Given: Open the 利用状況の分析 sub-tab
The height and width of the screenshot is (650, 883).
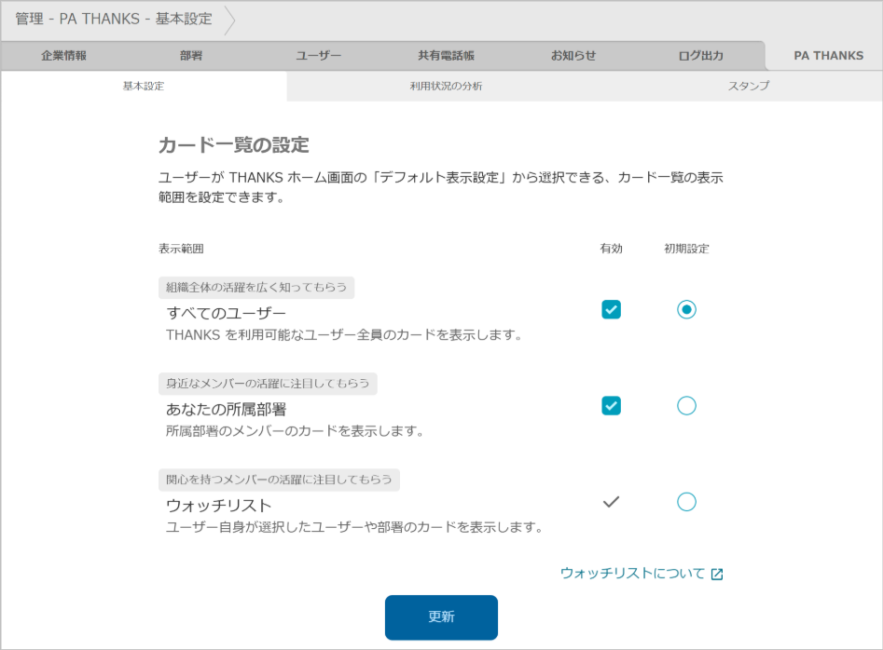Looking at the screenshot, I should (446, 86).
